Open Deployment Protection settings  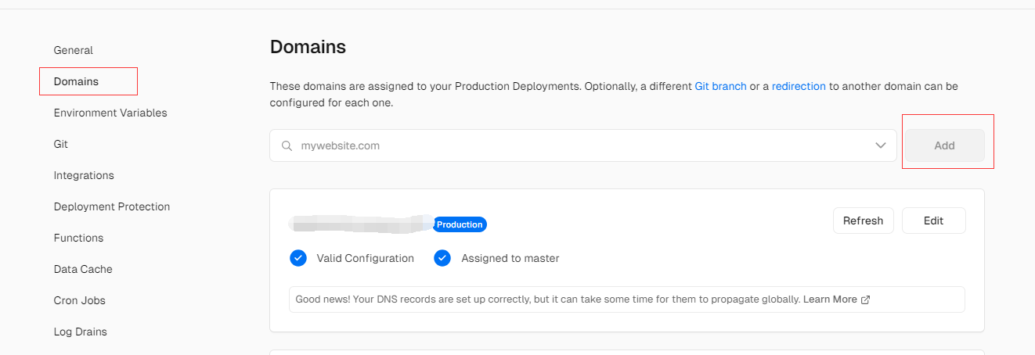[112, 206]
